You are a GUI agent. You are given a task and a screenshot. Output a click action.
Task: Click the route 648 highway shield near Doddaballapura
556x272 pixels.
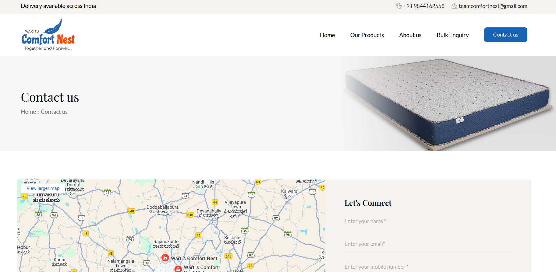point(131,211)
